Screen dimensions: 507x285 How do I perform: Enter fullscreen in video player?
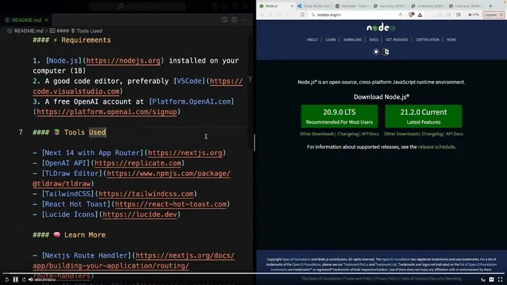500,280
